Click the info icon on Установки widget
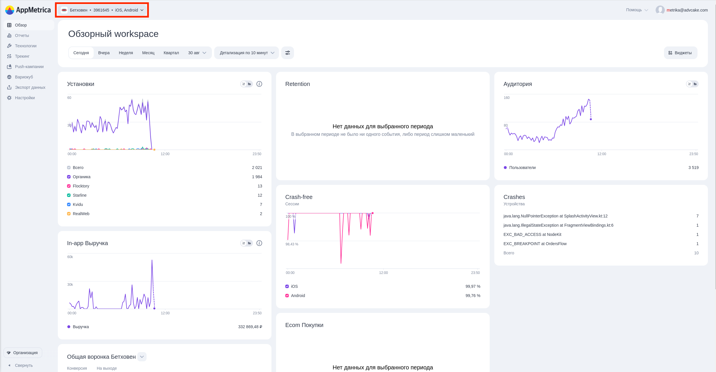Viewport: 716px width, 372px height. pos(259,84)
